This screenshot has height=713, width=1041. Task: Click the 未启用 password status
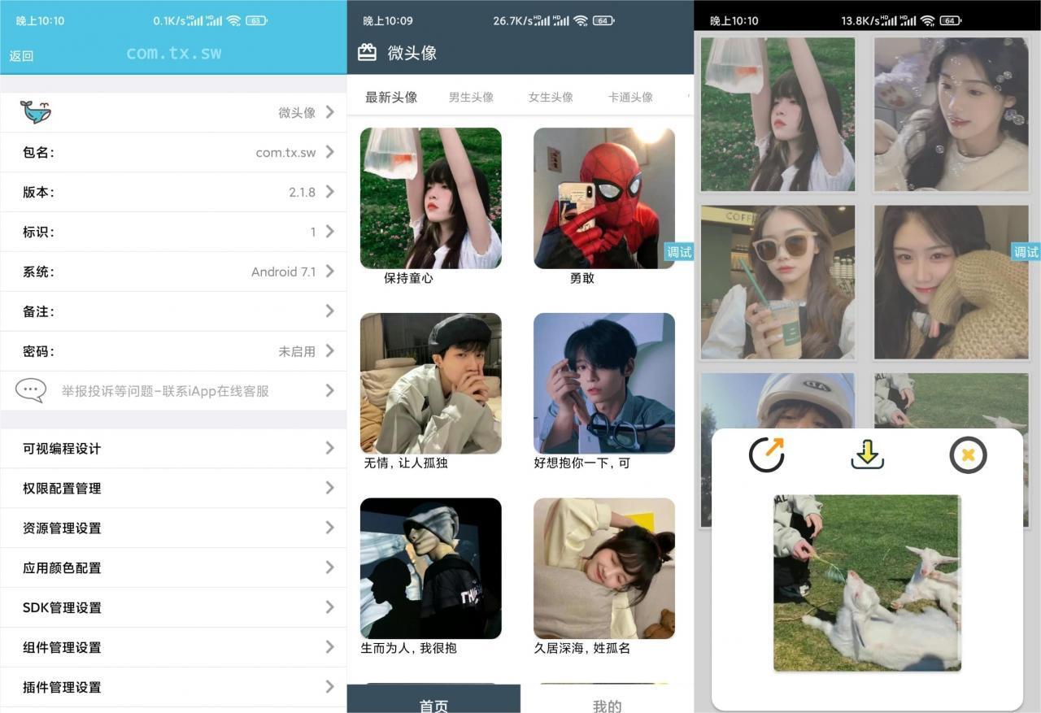(297, 351)
